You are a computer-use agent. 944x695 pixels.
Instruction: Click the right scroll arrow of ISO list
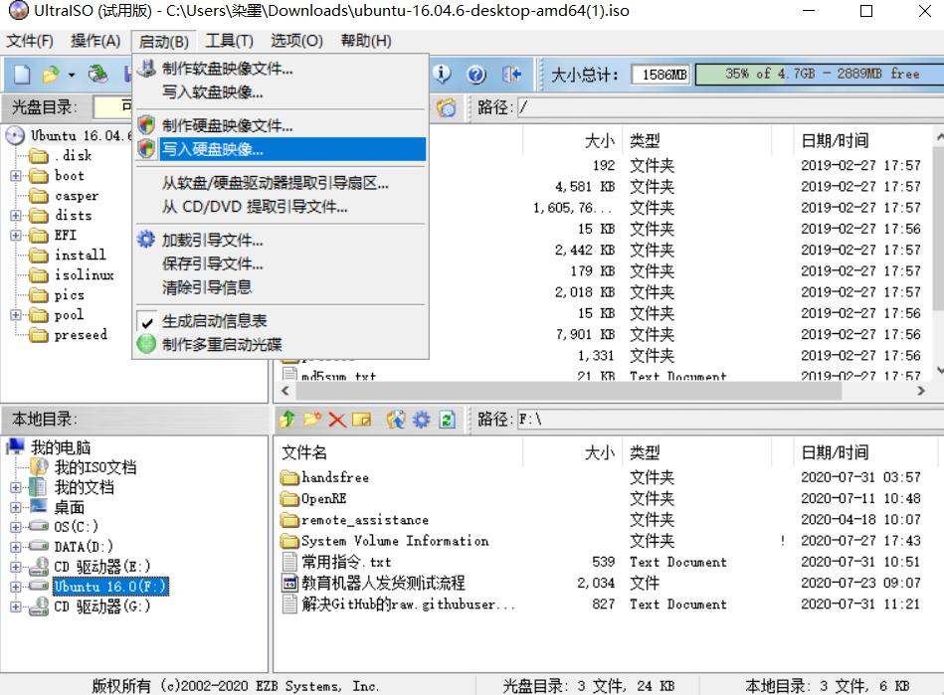pos(920,391)
